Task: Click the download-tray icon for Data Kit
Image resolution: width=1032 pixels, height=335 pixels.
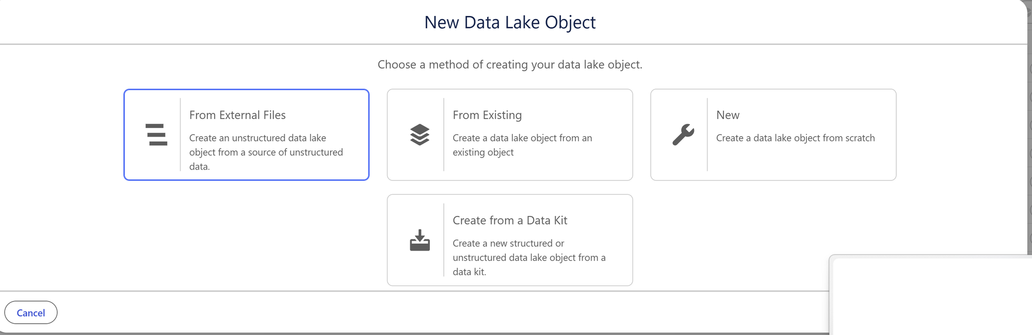Action: [420, 240]
